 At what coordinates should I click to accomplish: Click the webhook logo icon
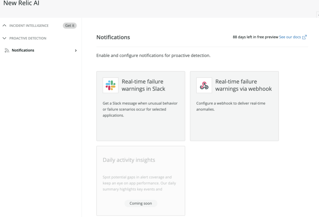click(x=204, y=85)
